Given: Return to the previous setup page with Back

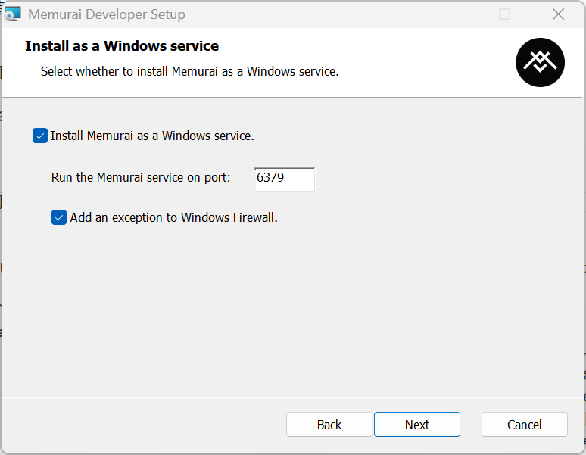Looking at the screenshot, I should pos(329,425).
